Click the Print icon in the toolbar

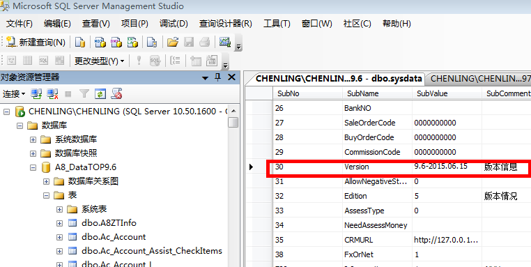pos(205,42)
